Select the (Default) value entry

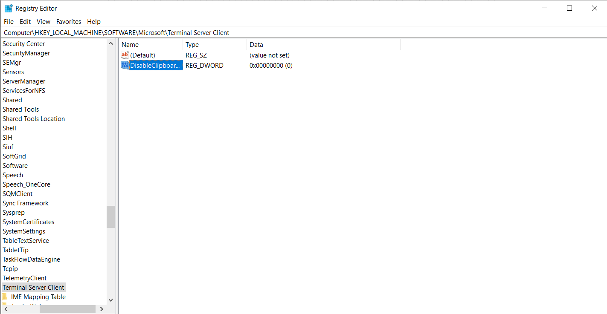143,55
